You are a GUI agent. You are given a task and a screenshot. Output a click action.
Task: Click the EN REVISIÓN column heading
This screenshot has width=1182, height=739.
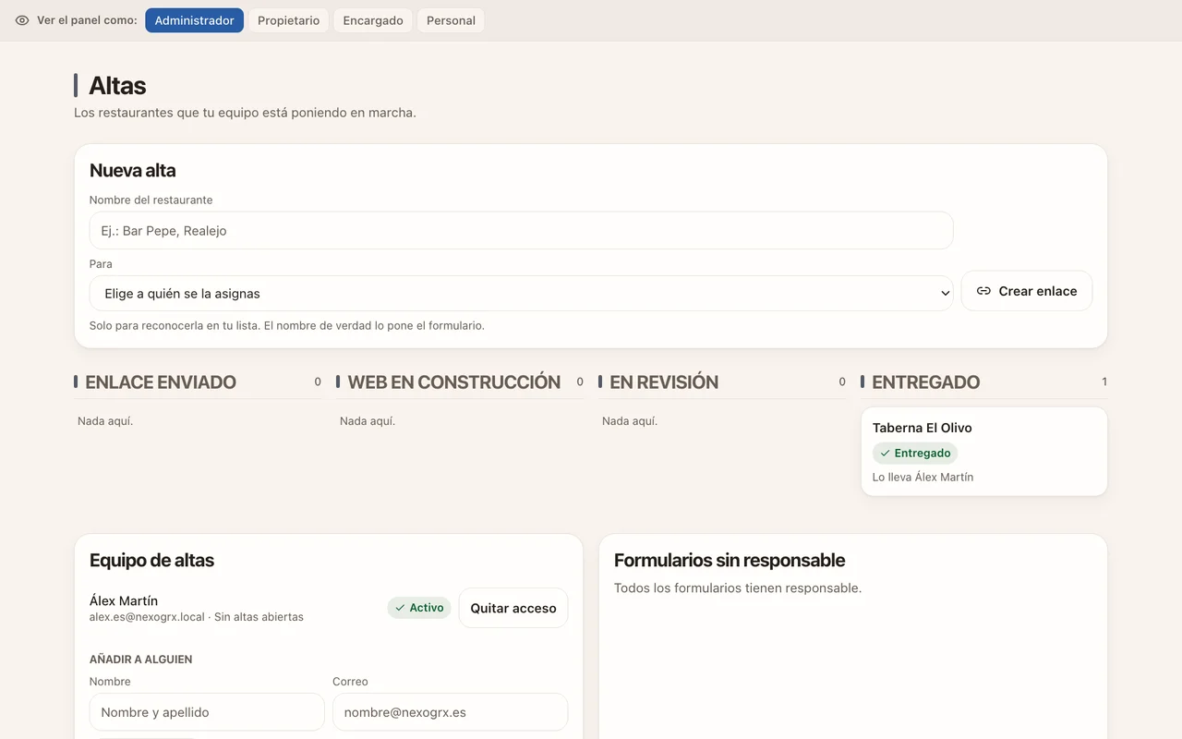point(664,382)
